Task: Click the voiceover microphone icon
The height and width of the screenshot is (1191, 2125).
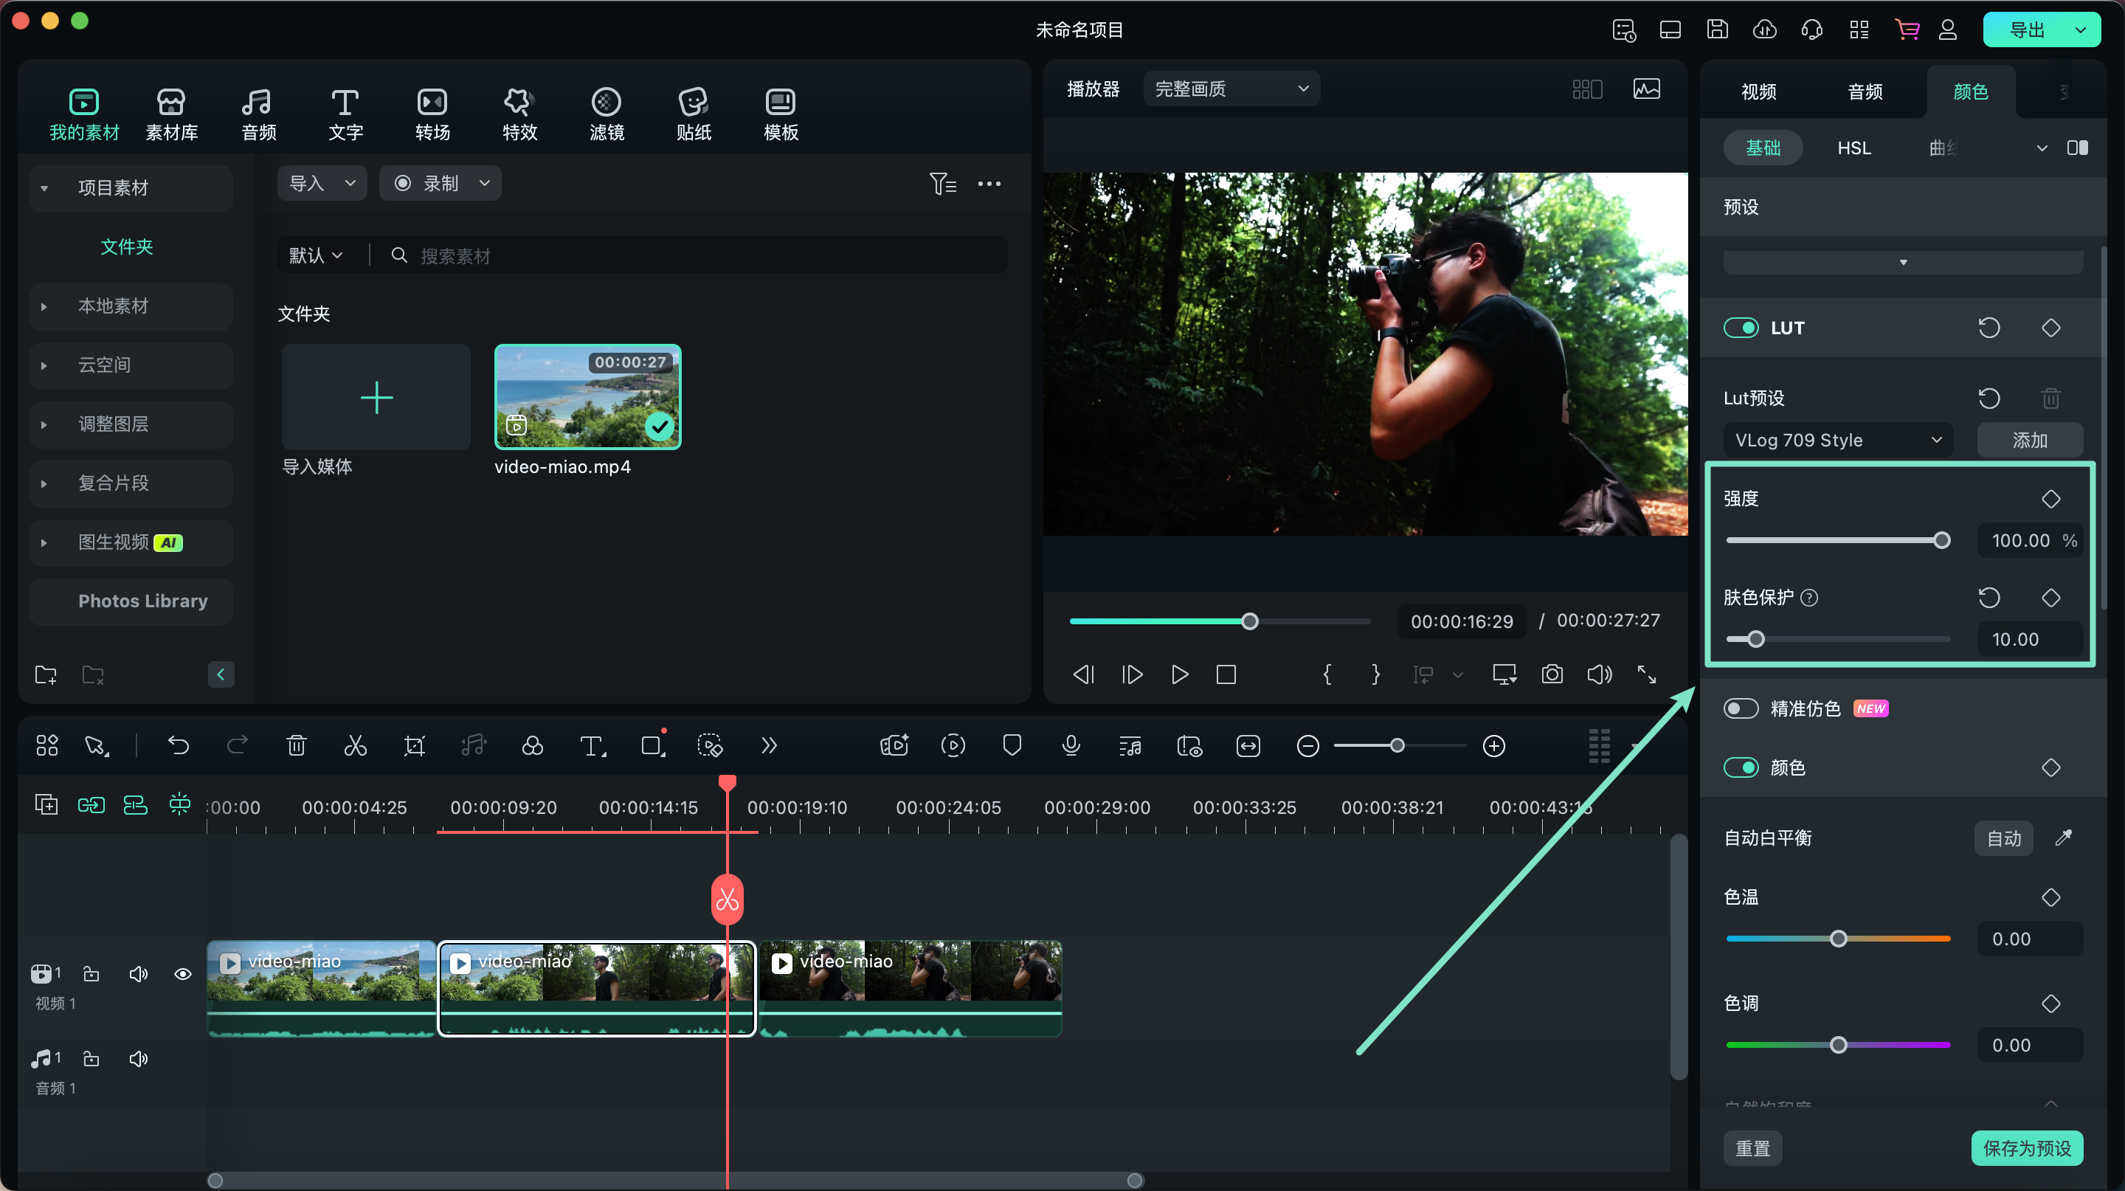Action: 1071,745
